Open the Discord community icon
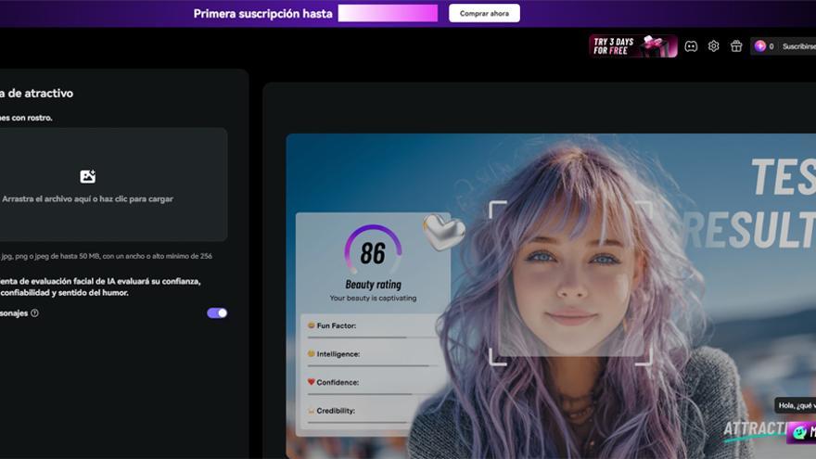 pyautogui.click(x=691, y=46)
